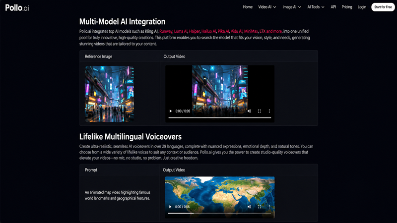Click the cyberpunk reference image thumbnail
Image resolution: width=397 pixels, height=223 pixels.
(109, 94)
